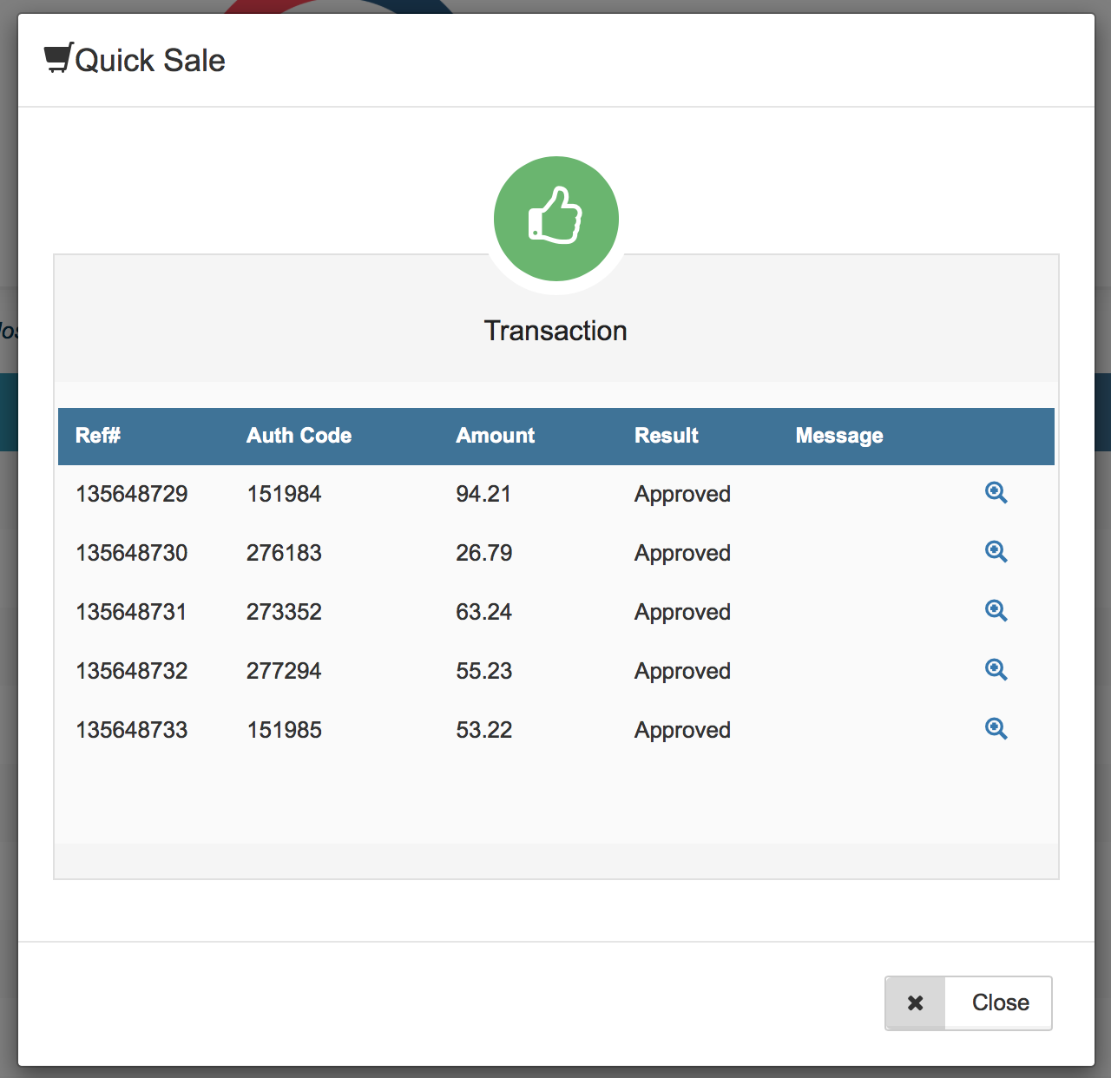Open the detail view for ref 135648733
The image size is (1111, 1078).
(x=996, y=729)
